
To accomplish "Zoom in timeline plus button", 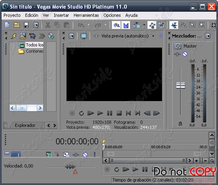I will click(x=196, y=161).
